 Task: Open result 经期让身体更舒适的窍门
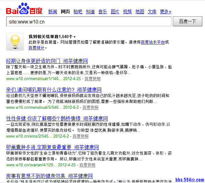(x=47, y=61)
